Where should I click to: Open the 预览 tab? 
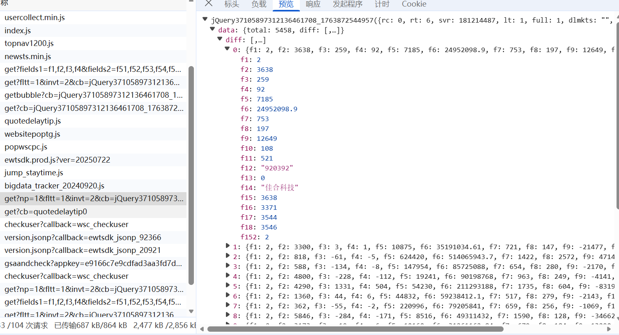click(x=286, y=4)
